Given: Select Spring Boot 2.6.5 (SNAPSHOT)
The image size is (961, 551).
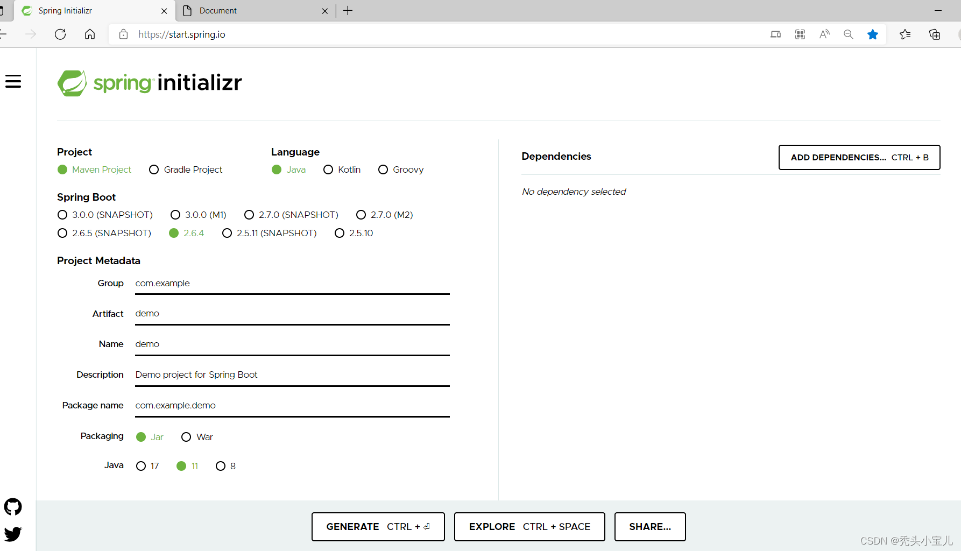Looking at the screenshot, I should click(104, 233).
